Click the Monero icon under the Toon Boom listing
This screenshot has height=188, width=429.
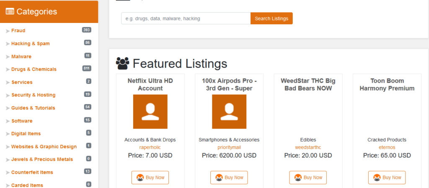(x=377, y=178)
